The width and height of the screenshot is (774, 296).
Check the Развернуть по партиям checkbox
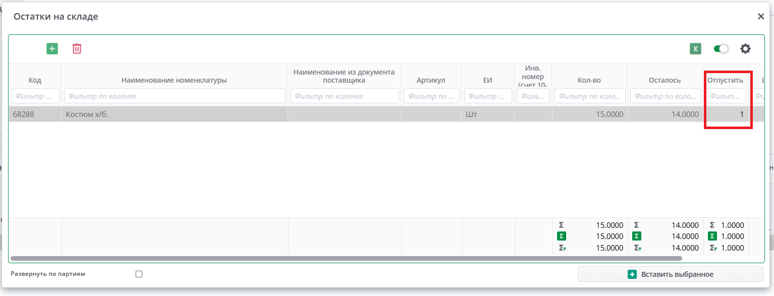(139, 274)
